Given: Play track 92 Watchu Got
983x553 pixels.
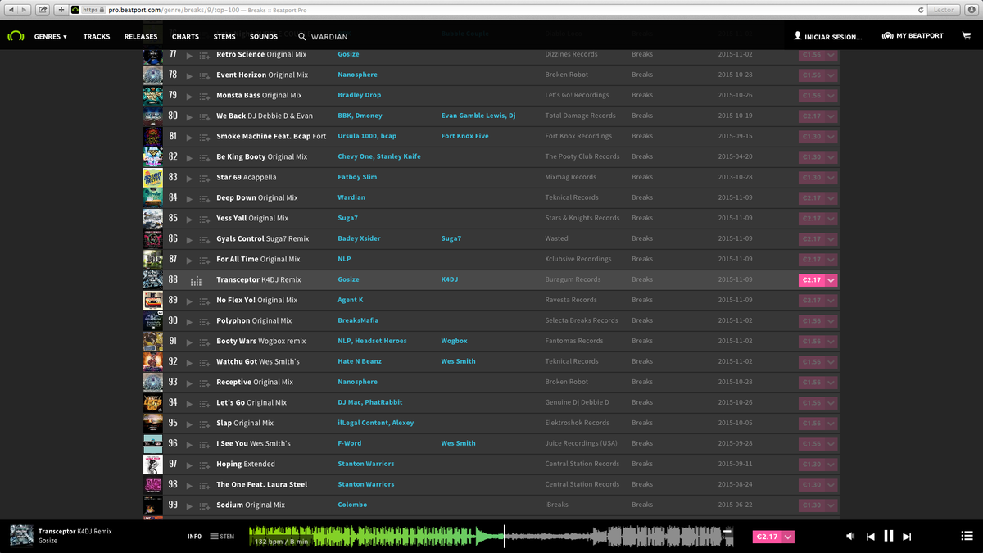Looking at the screenshot, I should pos(189,362).
